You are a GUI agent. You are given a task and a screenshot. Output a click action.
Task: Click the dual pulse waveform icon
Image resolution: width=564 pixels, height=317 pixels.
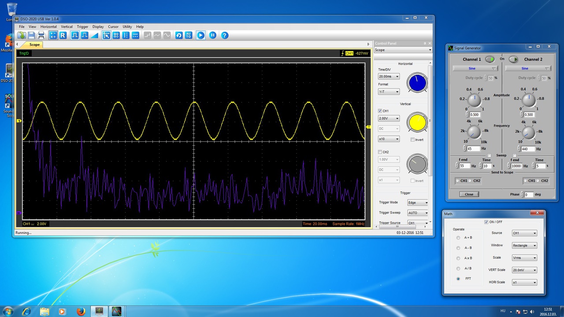coord(85,35)
